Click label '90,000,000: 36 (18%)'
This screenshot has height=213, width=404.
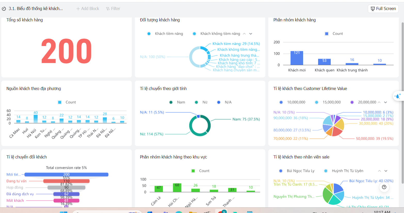(291, 118)
